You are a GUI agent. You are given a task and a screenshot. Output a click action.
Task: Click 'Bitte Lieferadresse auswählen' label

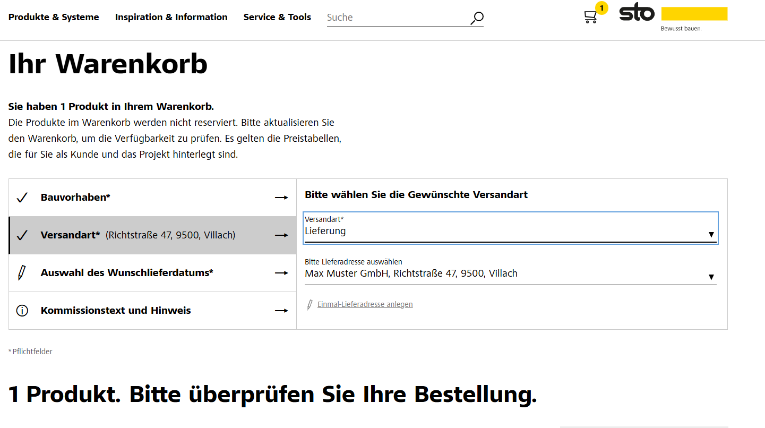354,262
